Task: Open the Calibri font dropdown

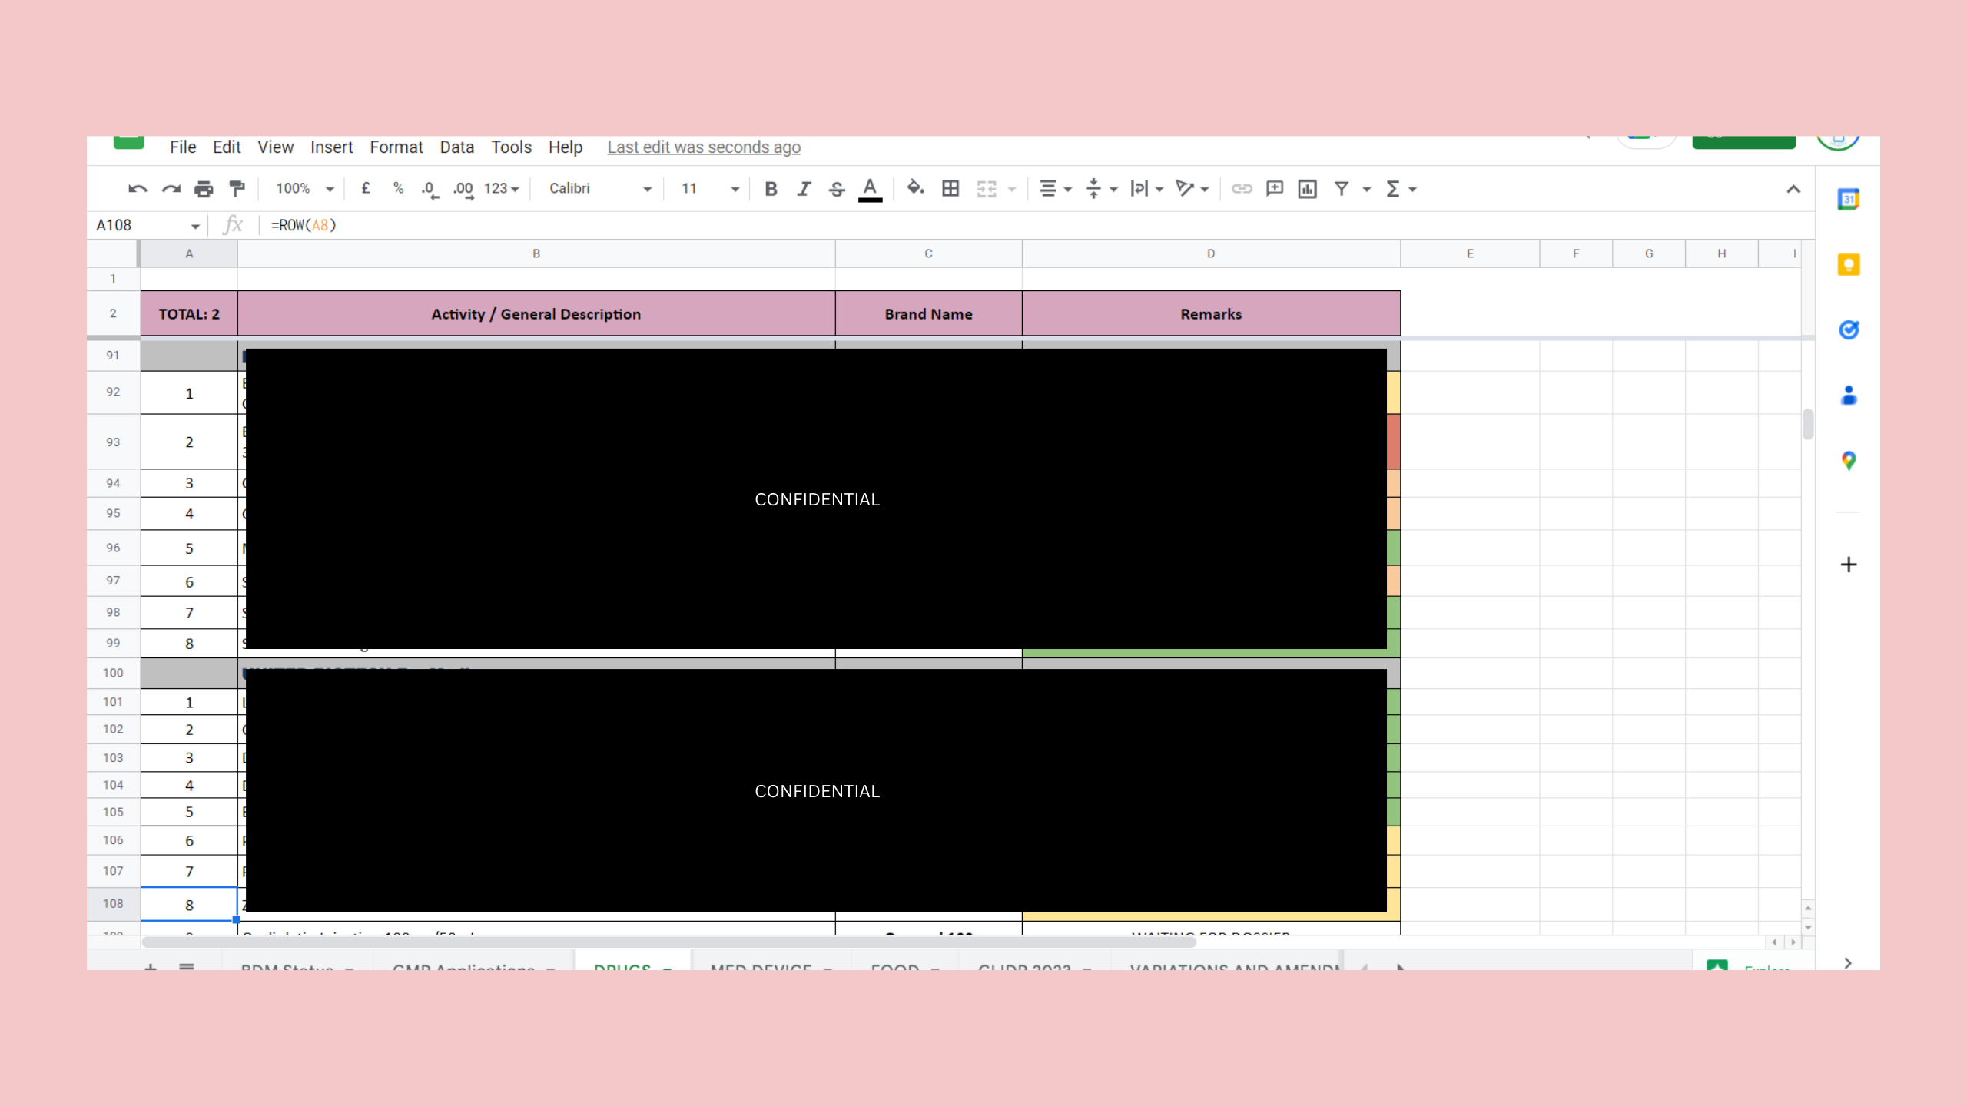Action: [x=600, y=189]
